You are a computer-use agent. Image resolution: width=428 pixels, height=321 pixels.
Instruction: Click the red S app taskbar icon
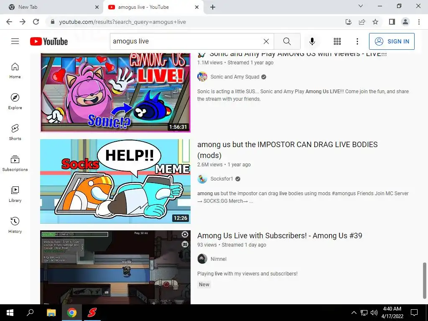coord(92,313)
